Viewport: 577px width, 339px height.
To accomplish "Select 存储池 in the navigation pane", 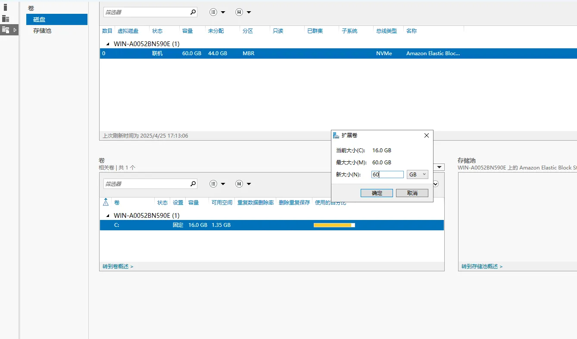I will (x=42, y=31).
